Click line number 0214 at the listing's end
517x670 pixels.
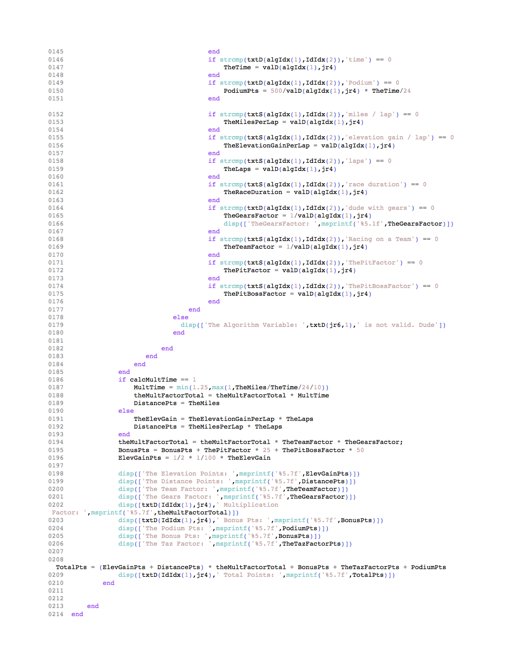click(56, 614)
